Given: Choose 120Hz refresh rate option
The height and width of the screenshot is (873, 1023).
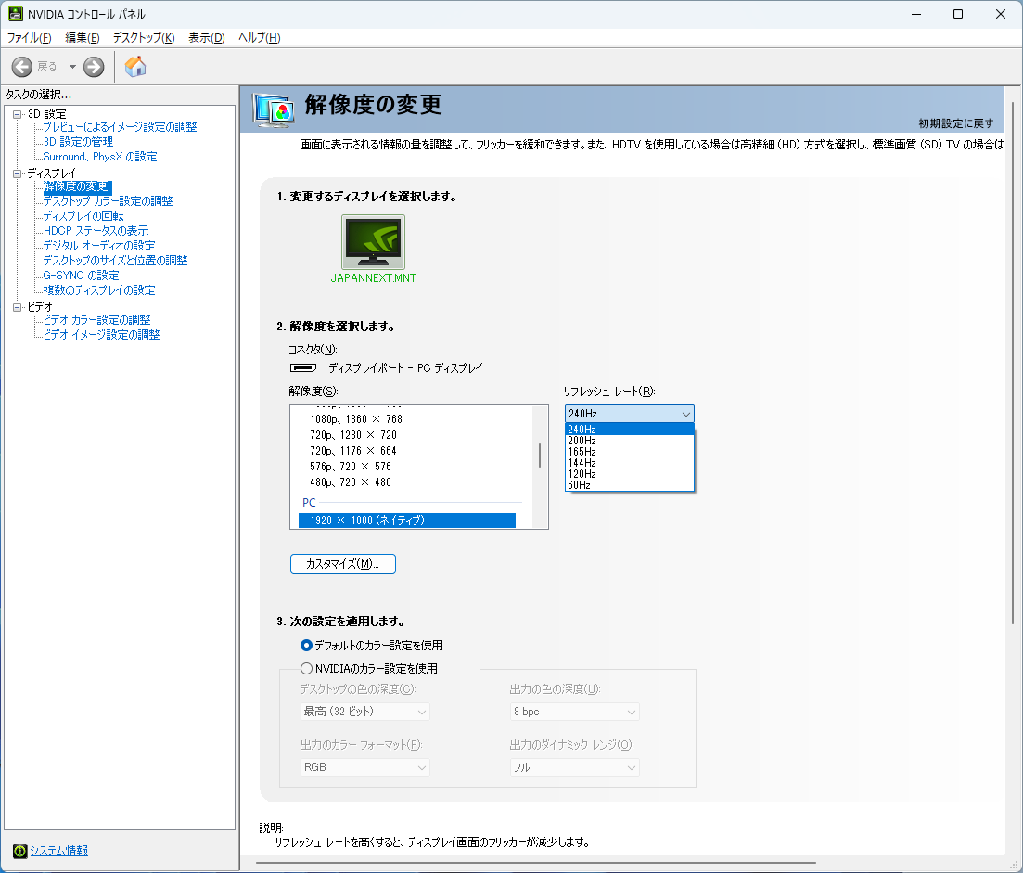Looking at the screenshot, I should (630, 474).
